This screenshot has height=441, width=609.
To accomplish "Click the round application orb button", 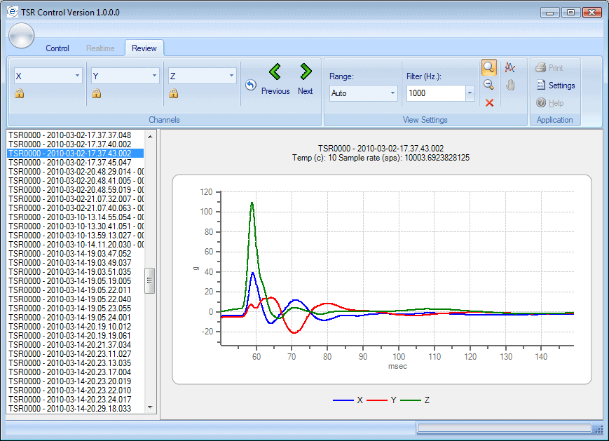I will [x=21, y=36].
